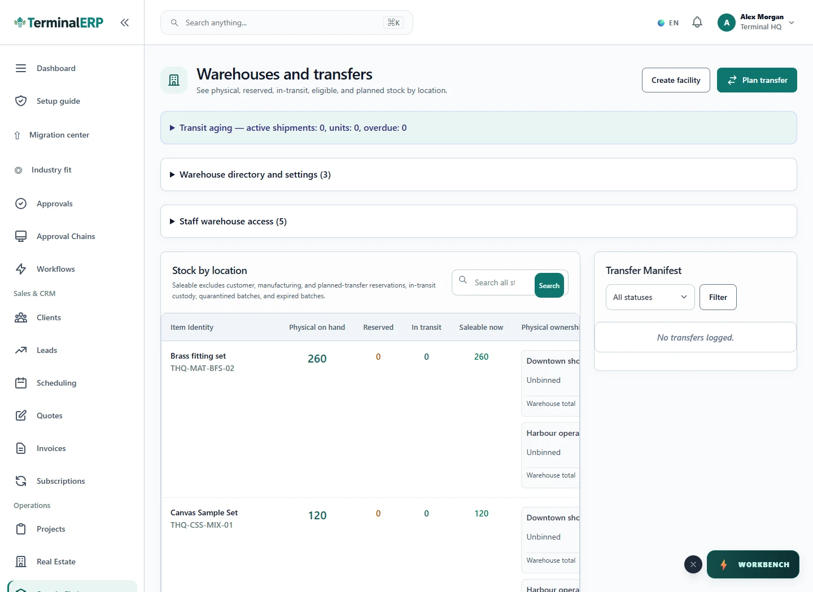Click Subscriptions refresh icon
Viewport: 813px width, 592px height.
pos(21,481)
